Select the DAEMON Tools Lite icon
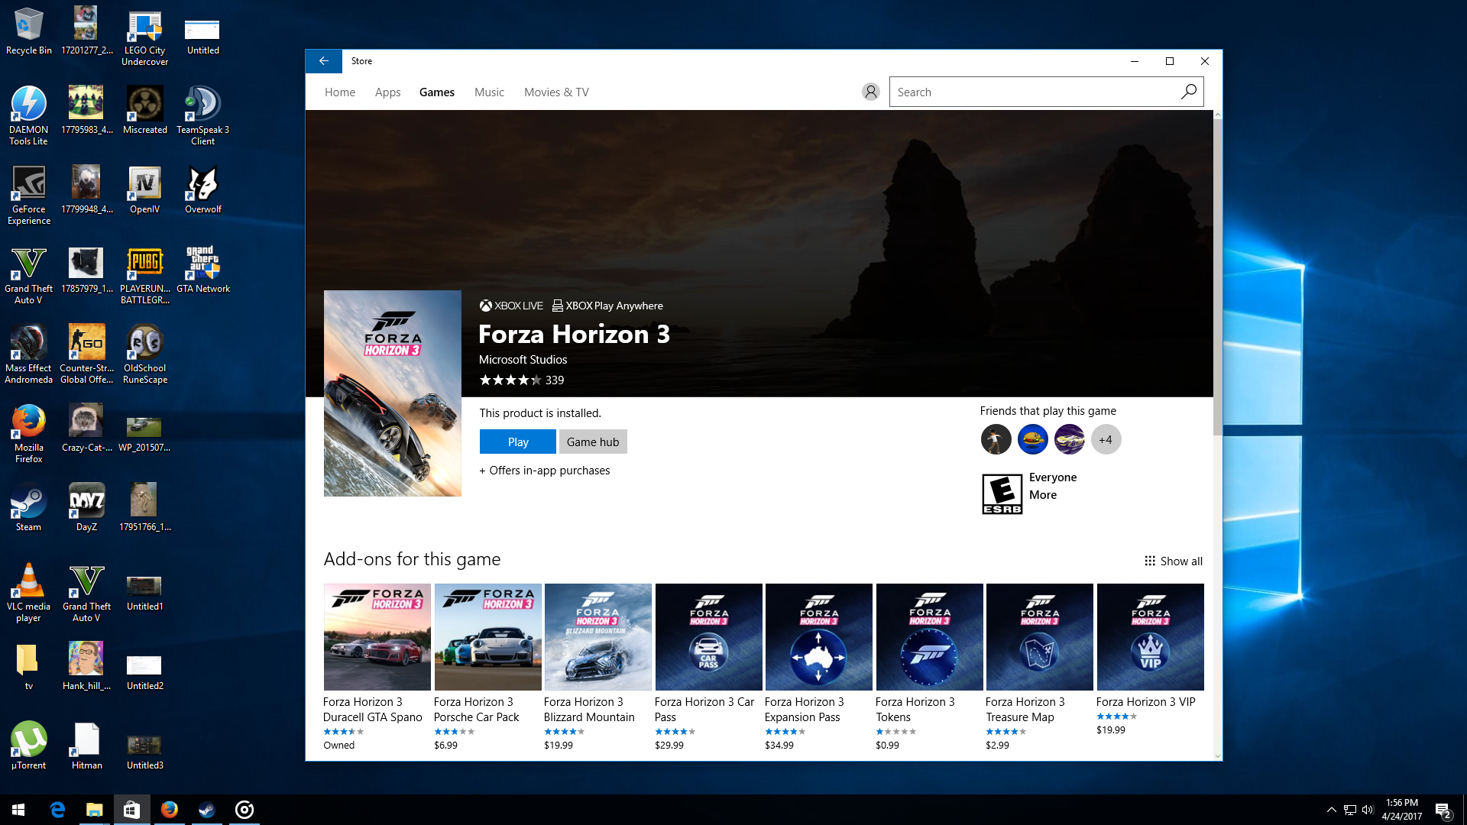This screenshot has width=1467, height=825. [x=29, y=115]
